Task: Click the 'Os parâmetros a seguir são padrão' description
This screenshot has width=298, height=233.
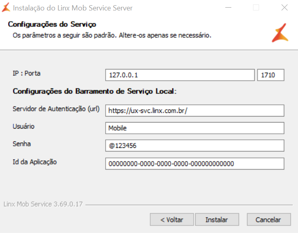Action: [x=112, y=35]
